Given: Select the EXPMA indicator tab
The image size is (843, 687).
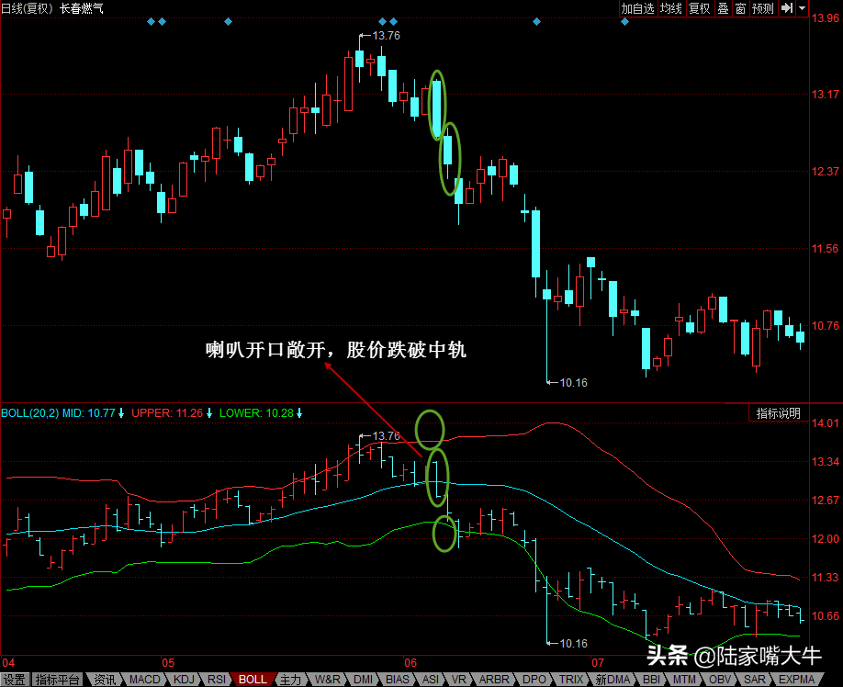Looking at the screenshot, I should (797, 680).
